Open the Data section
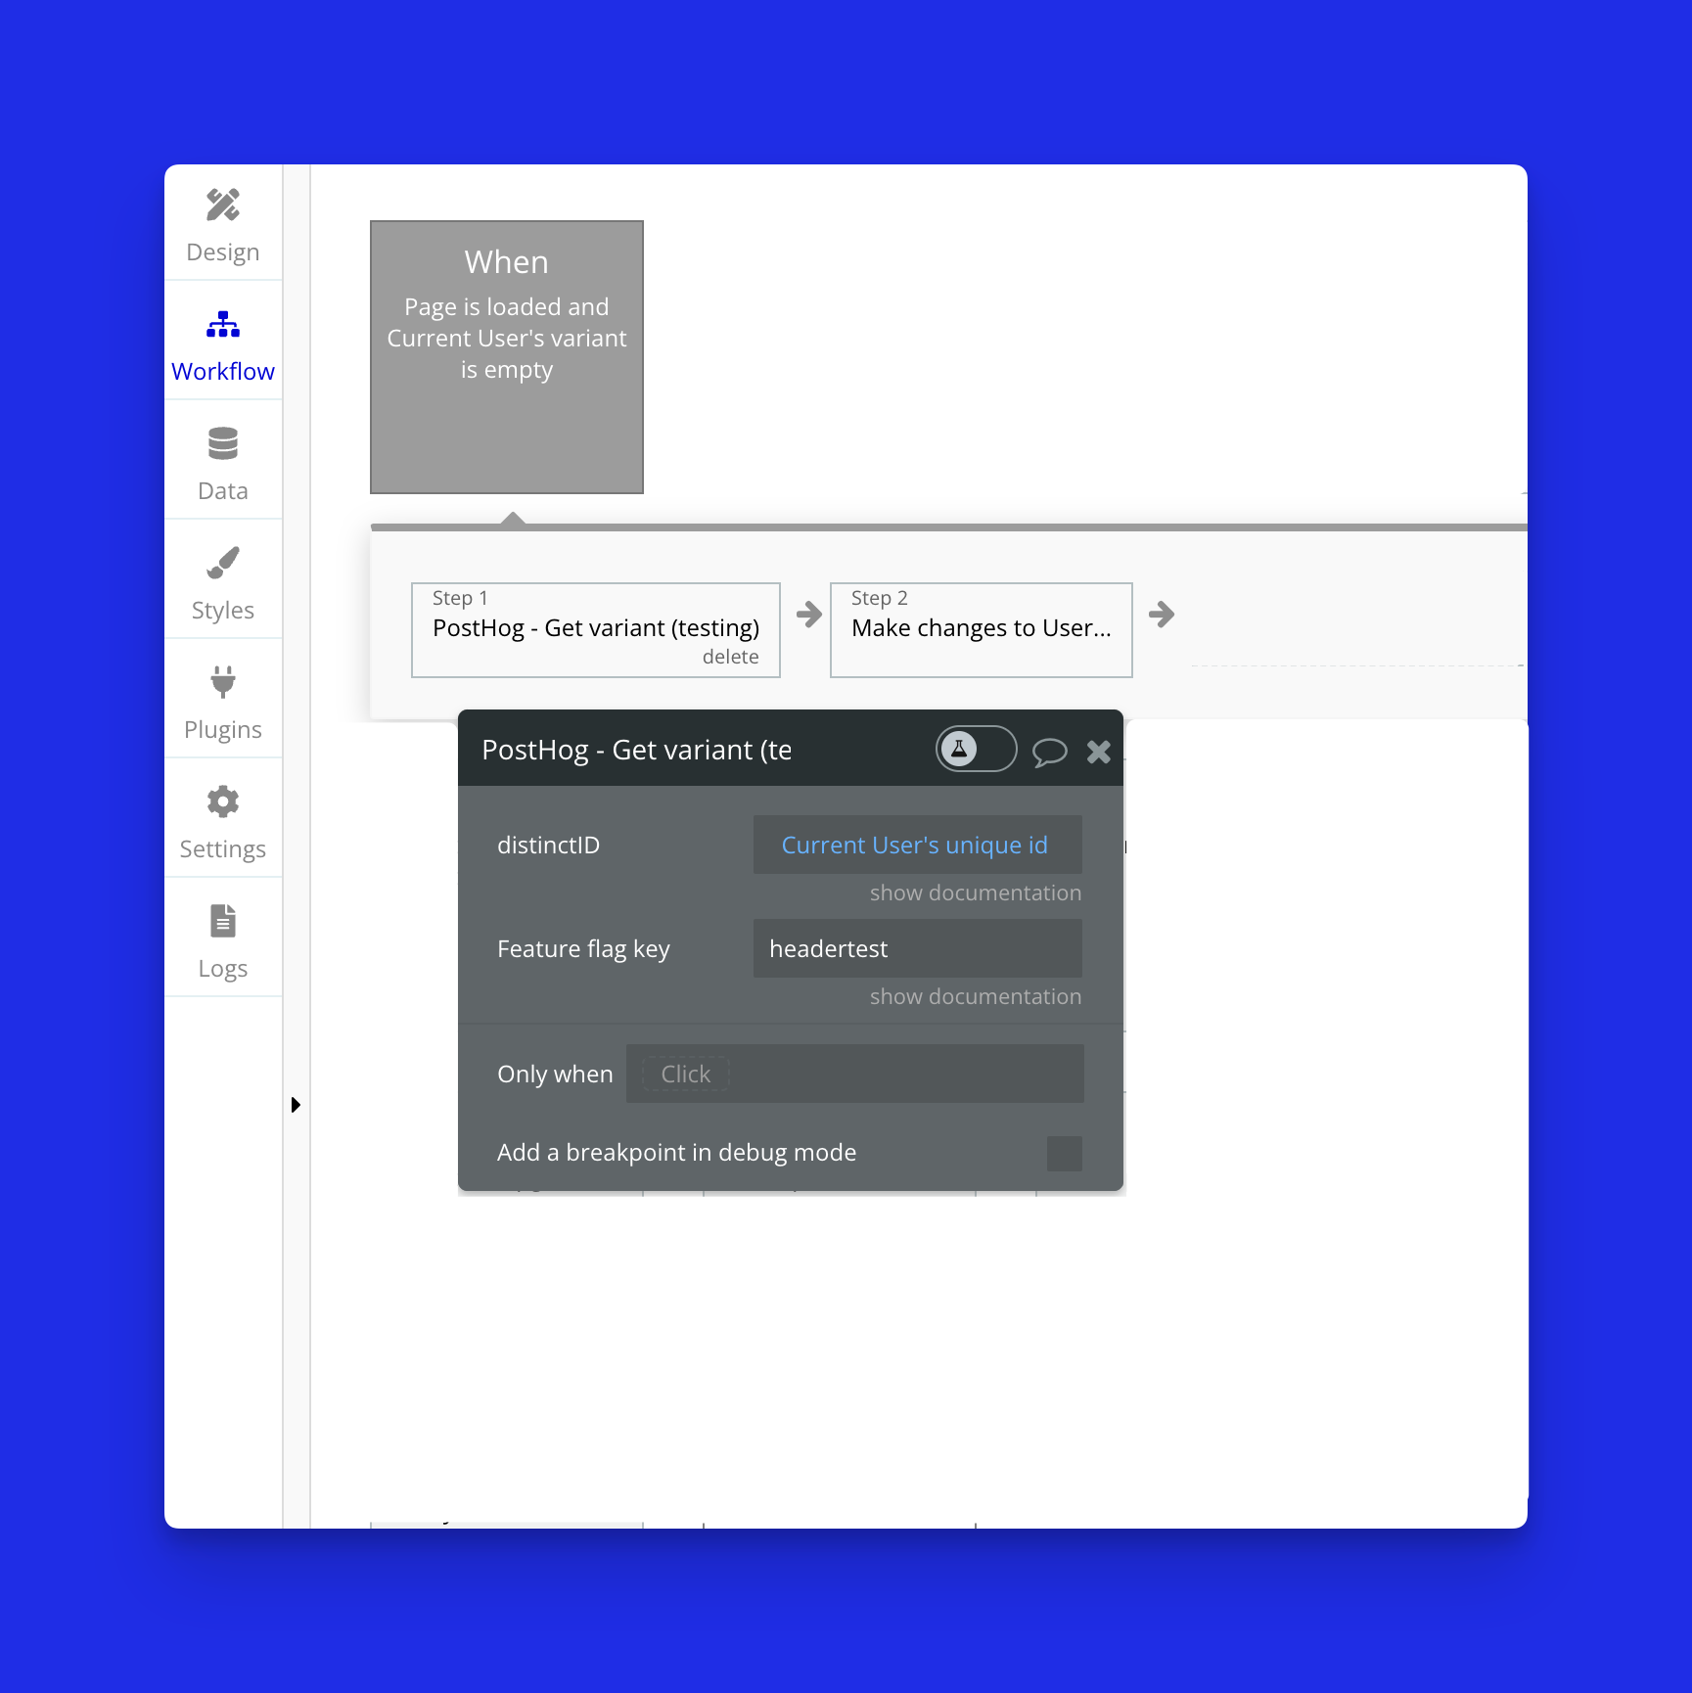The height and width of the screenshot is (1693, 1692). coord(222,460)
